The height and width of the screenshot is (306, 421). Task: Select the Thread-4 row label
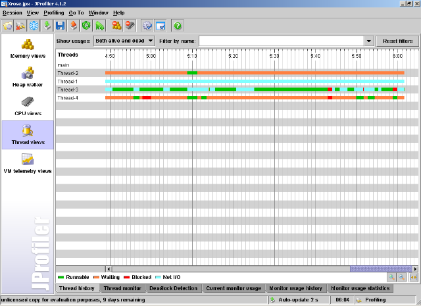tap(68, 98)
